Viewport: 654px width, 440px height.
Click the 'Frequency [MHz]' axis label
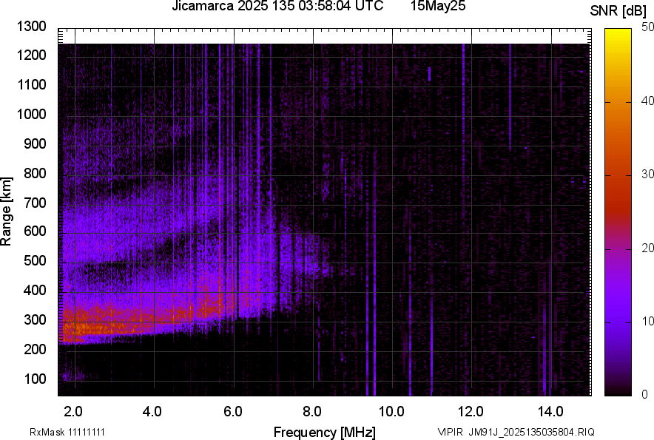click(x=324, y=432)
